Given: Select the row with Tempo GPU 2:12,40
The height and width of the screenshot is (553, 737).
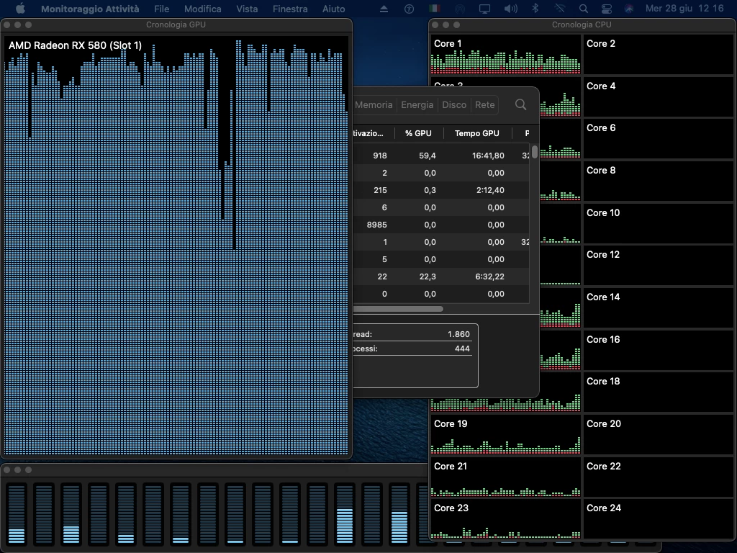Looking at the screenshot, I should 441,190.
